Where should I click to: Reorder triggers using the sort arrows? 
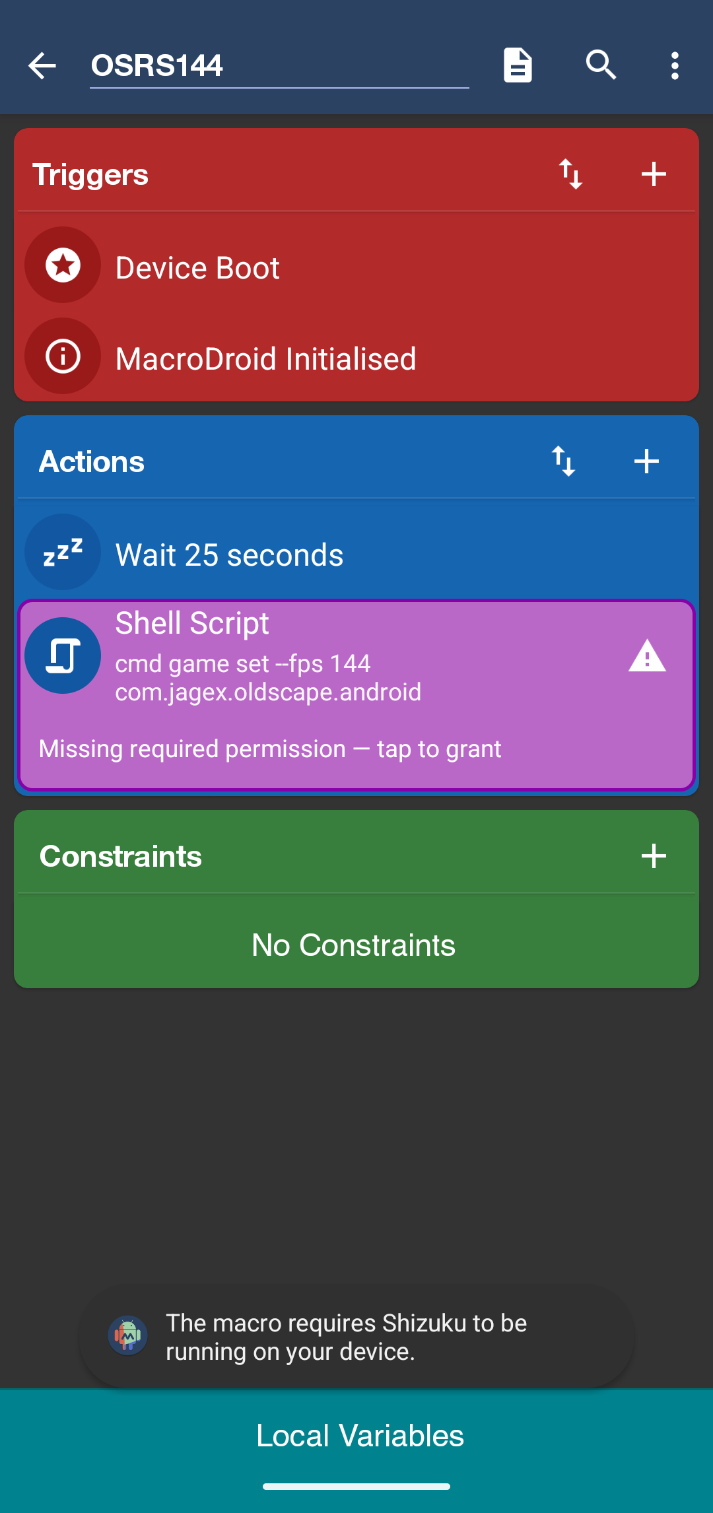[570, 174]
